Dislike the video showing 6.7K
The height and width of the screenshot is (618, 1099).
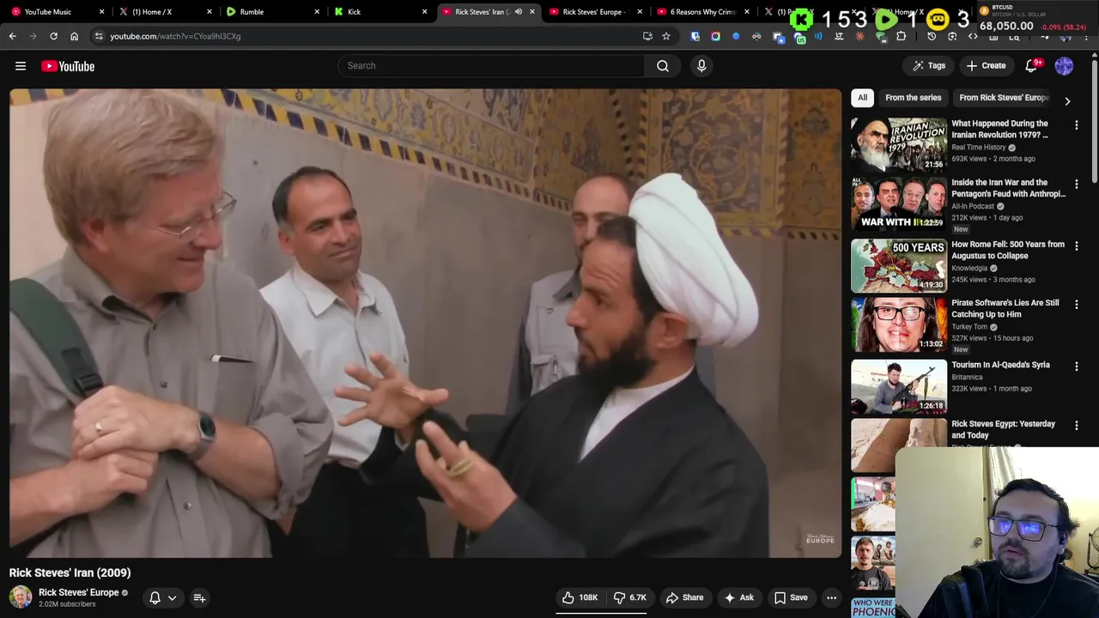630,597
